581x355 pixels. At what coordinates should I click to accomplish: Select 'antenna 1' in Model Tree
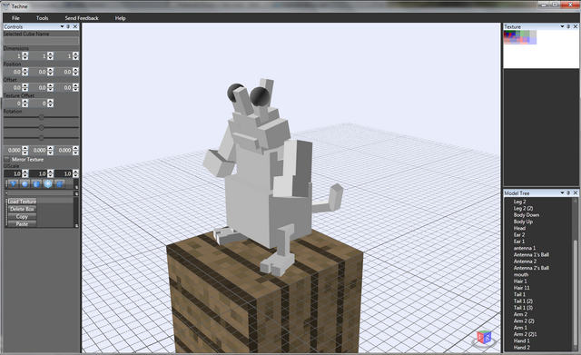click(525, 248)
